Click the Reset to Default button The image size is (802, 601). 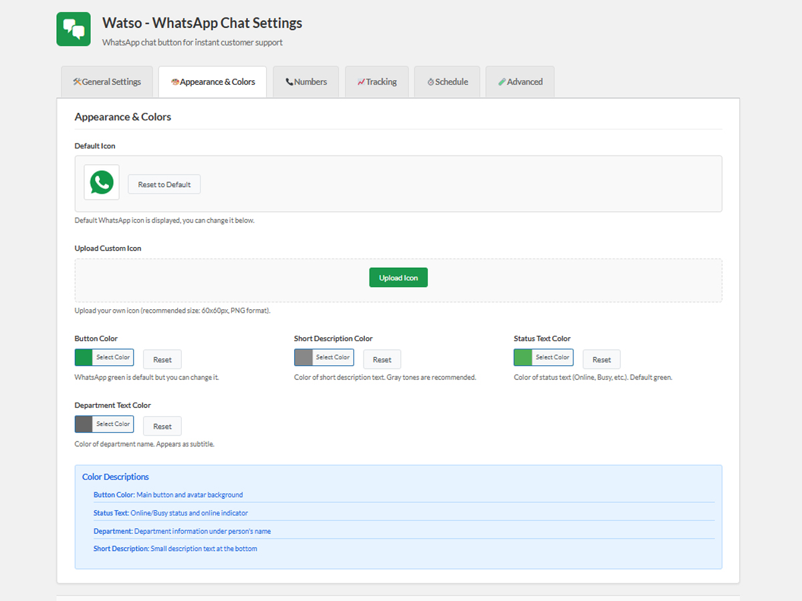pos(164,184)
